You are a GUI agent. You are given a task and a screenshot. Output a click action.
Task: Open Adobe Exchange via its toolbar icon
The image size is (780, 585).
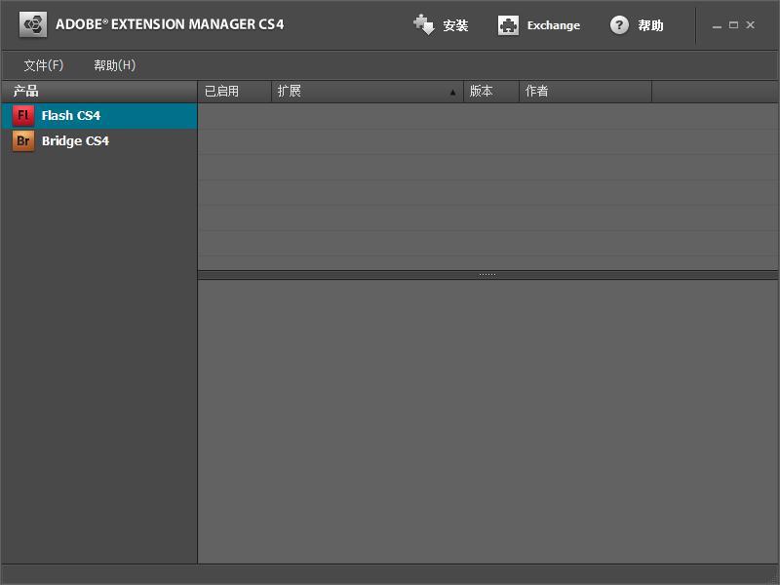(508, 25)
